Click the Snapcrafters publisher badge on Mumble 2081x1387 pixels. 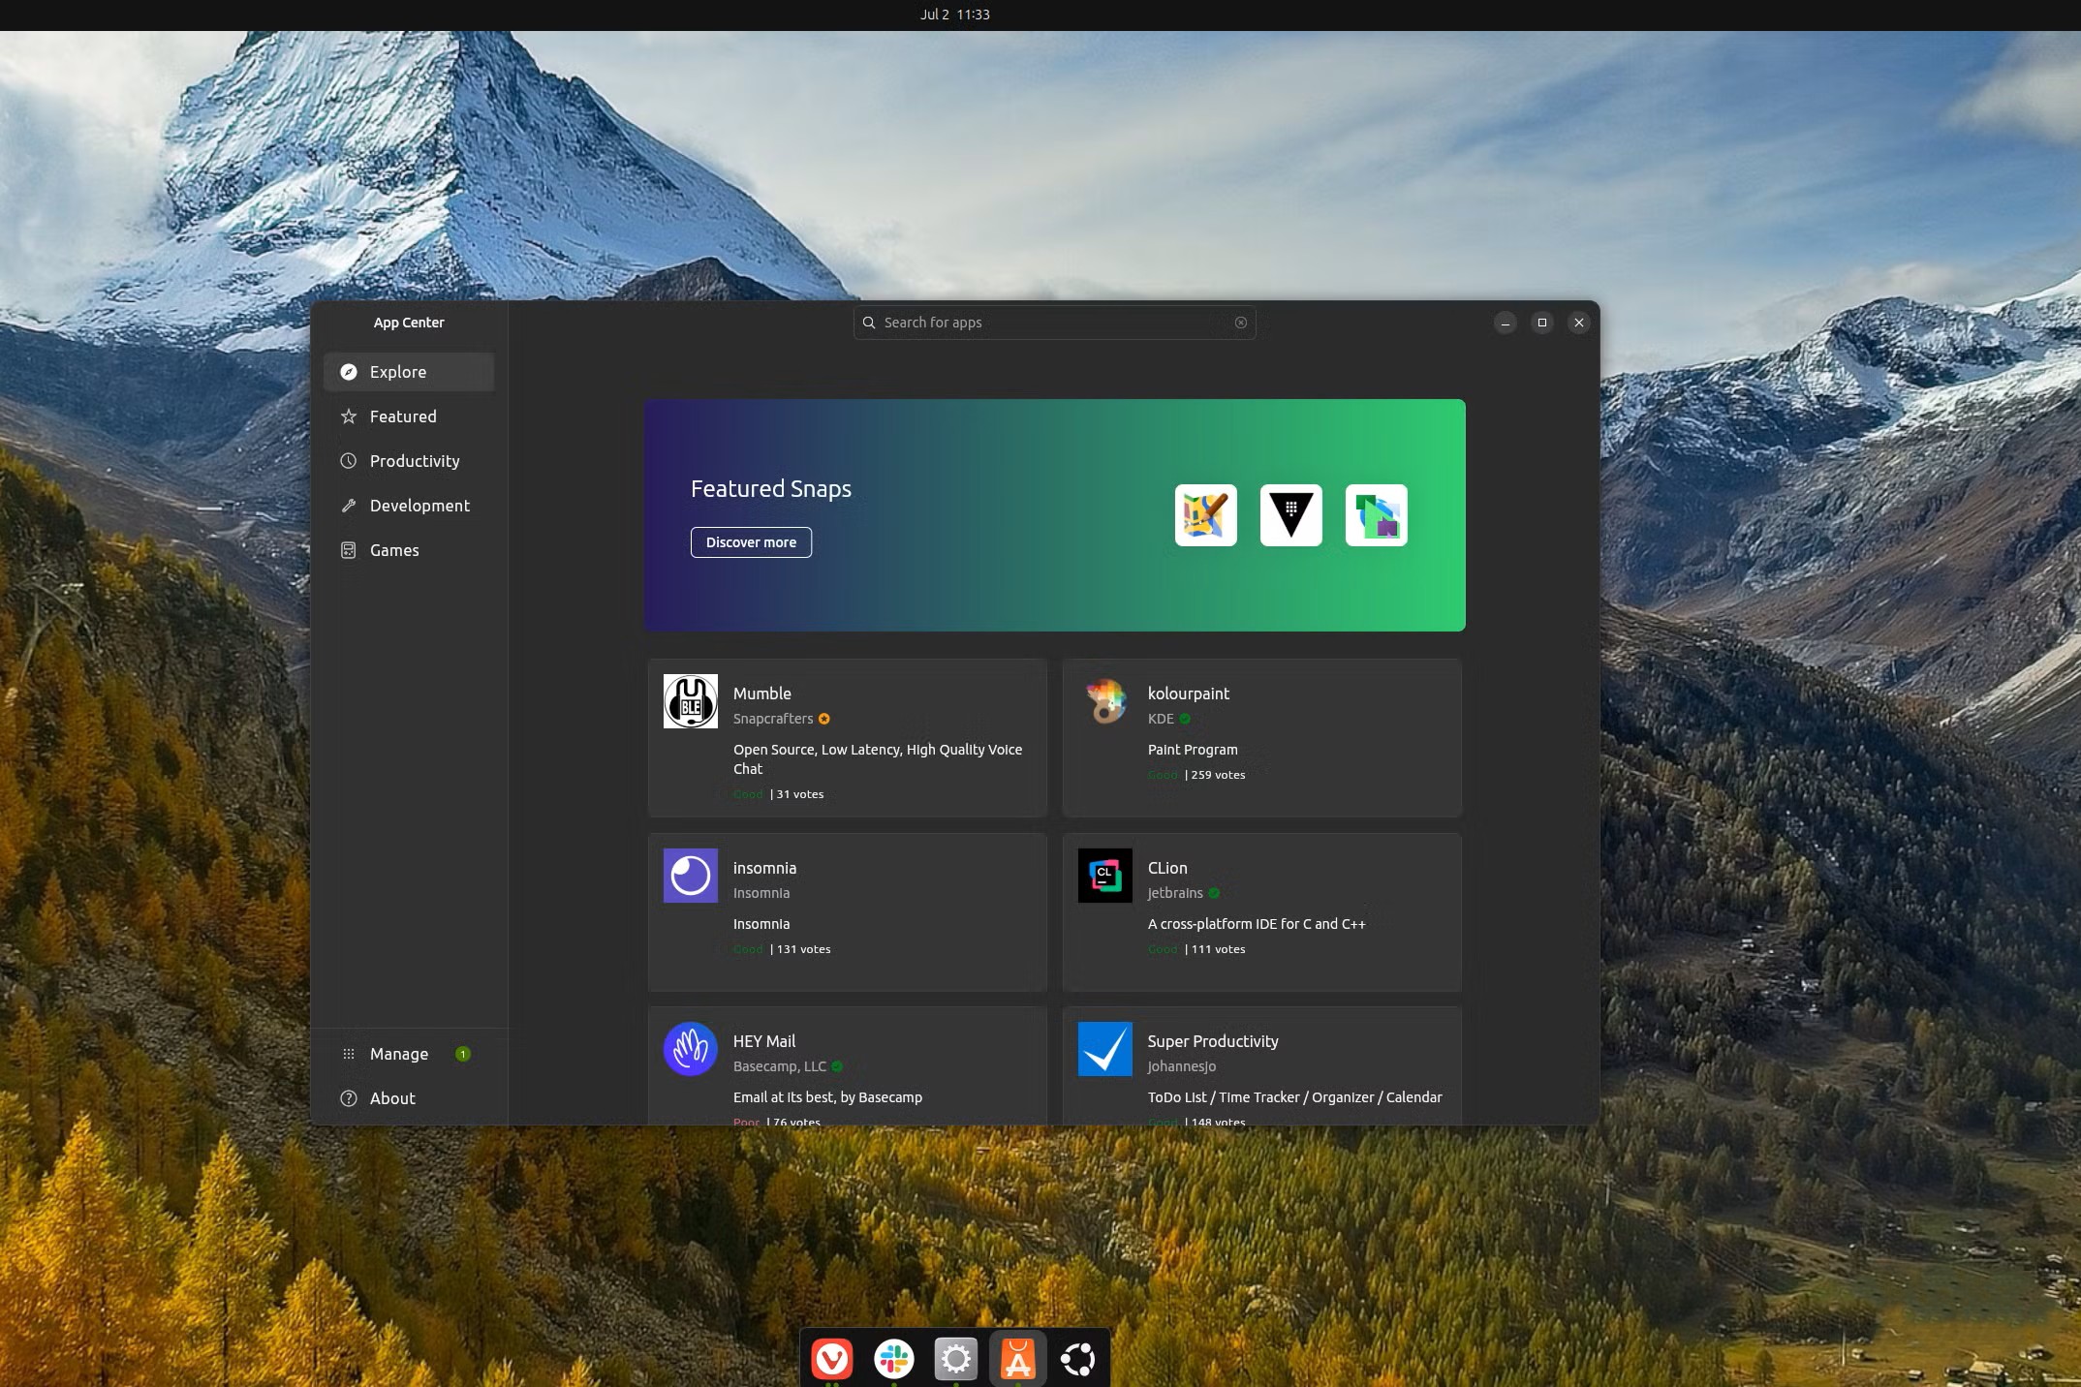823,719
